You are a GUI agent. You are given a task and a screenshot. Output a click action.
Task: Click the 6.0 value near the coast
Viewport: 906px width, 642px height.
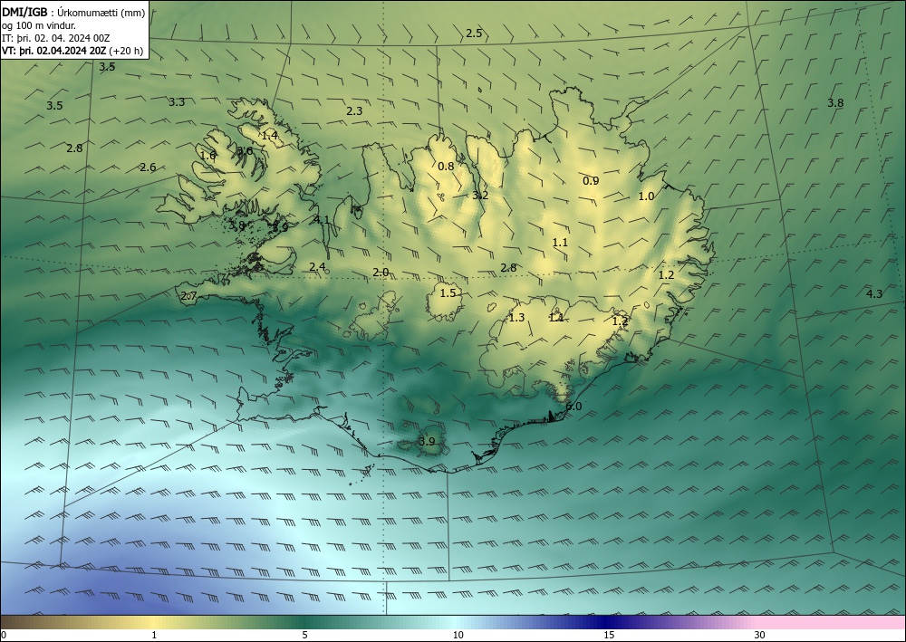573,407
